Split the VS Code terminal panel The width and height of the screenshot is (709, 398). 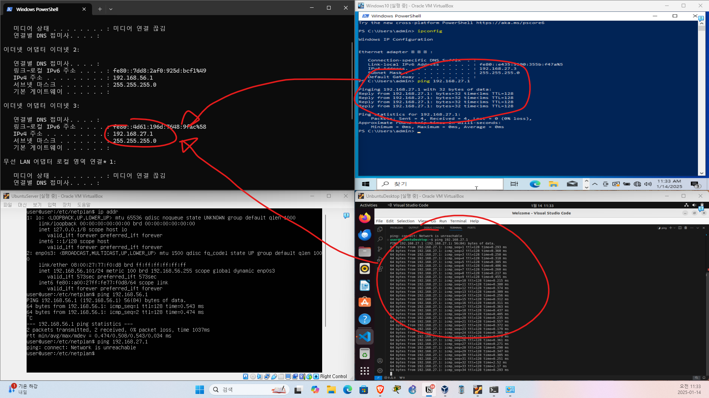pos(680,228)
